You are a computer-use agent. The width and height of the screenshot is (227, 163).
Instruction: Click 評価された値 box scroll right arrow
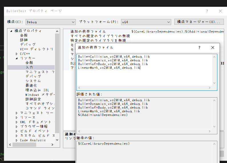coord(209,131)
